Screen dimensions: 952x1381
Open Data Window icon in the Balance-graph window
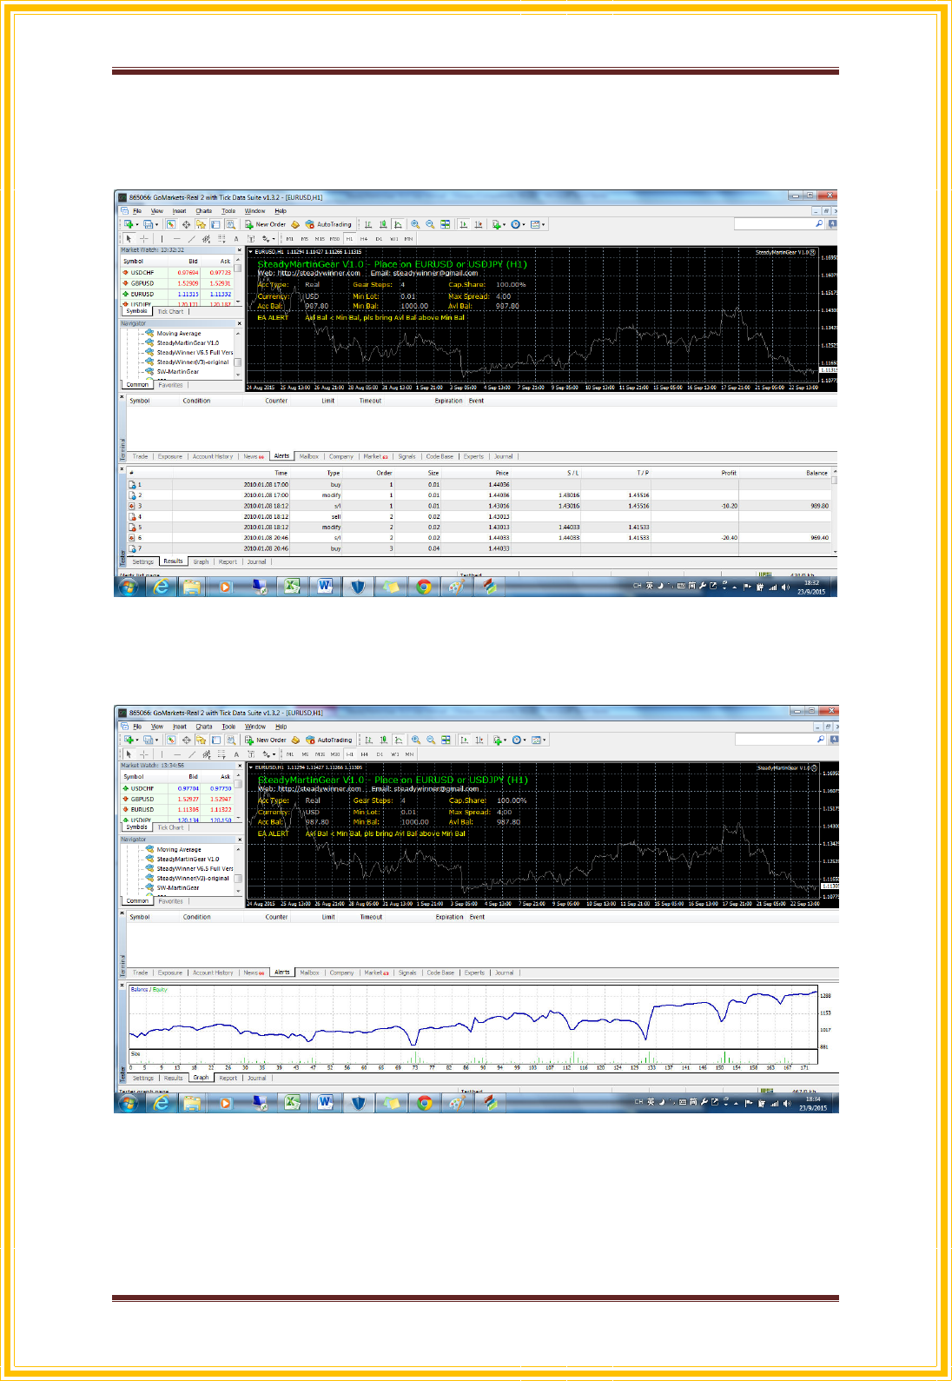[x=186, y=740]
